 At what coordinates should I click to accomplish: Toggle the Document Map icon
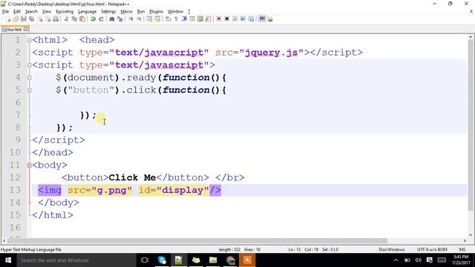200,19
